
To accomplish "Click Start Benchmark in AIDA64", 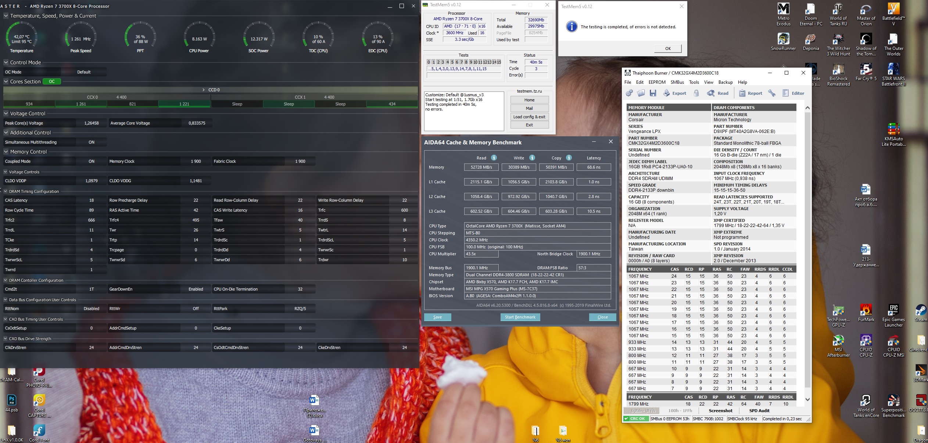I will [x=520, y=317].
